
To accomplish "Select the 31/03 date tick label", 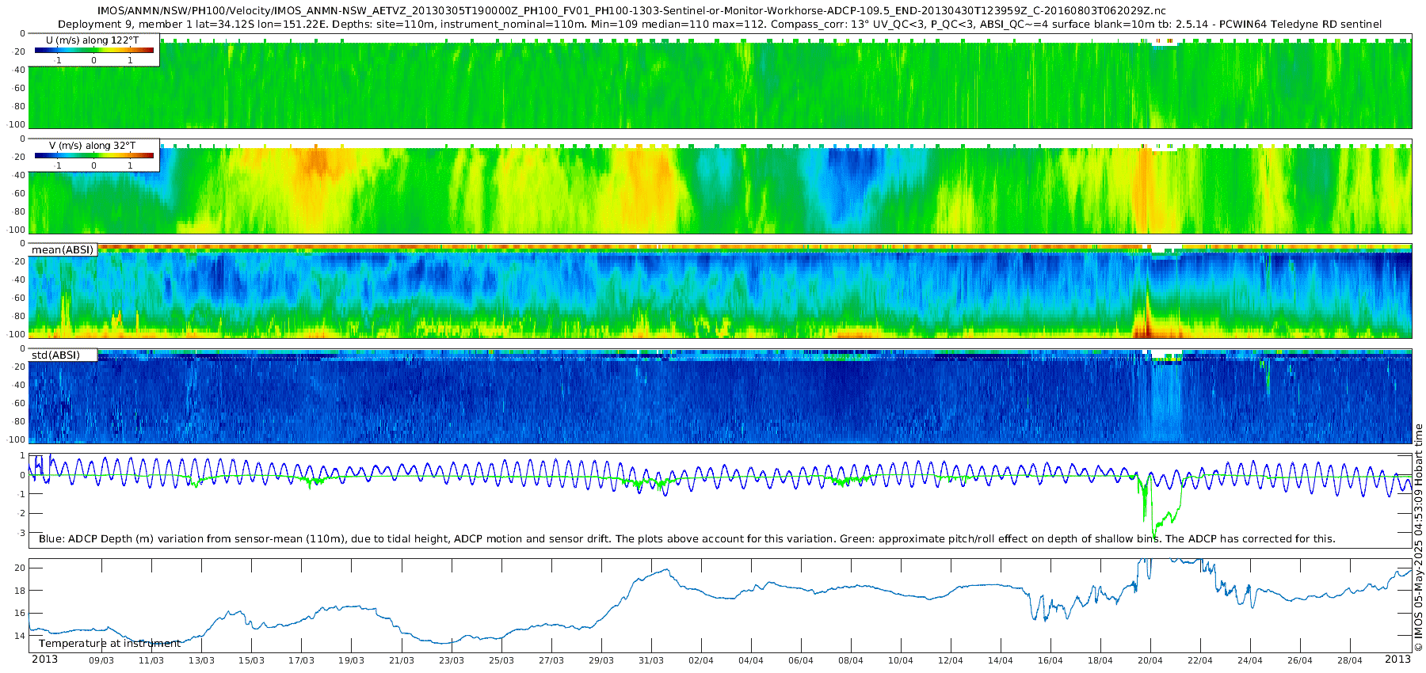I will [x=651, y=660].
